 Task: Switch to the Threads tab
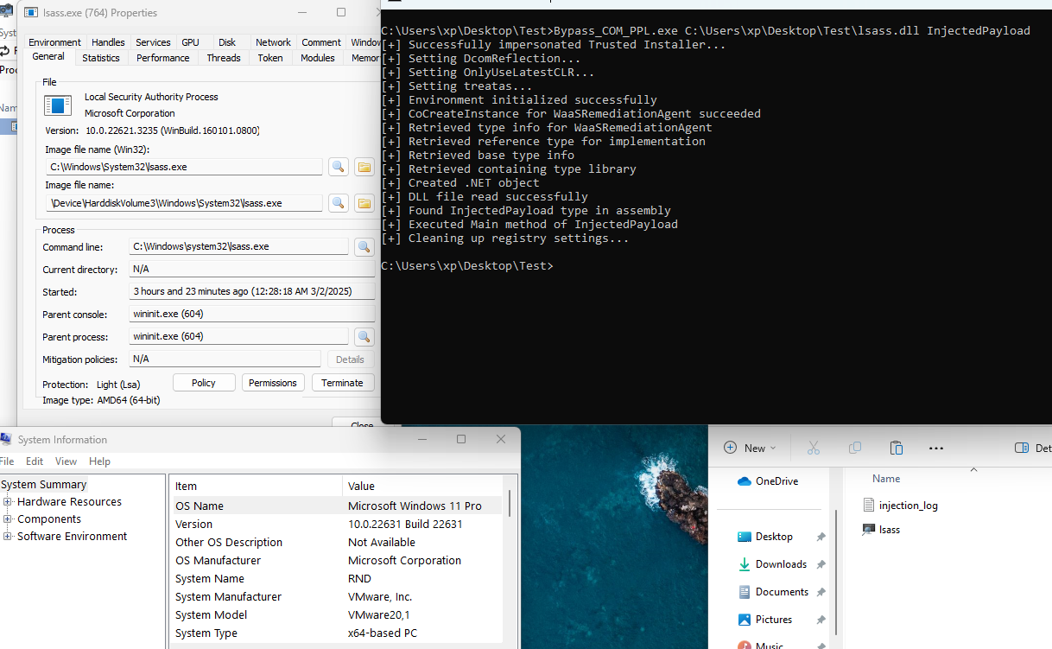[224, 58]
